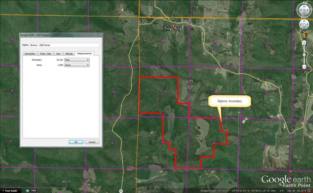Click the hand icon in Move joystick
Viewport: 313px width, 193px height.
[x=304, y=24]
